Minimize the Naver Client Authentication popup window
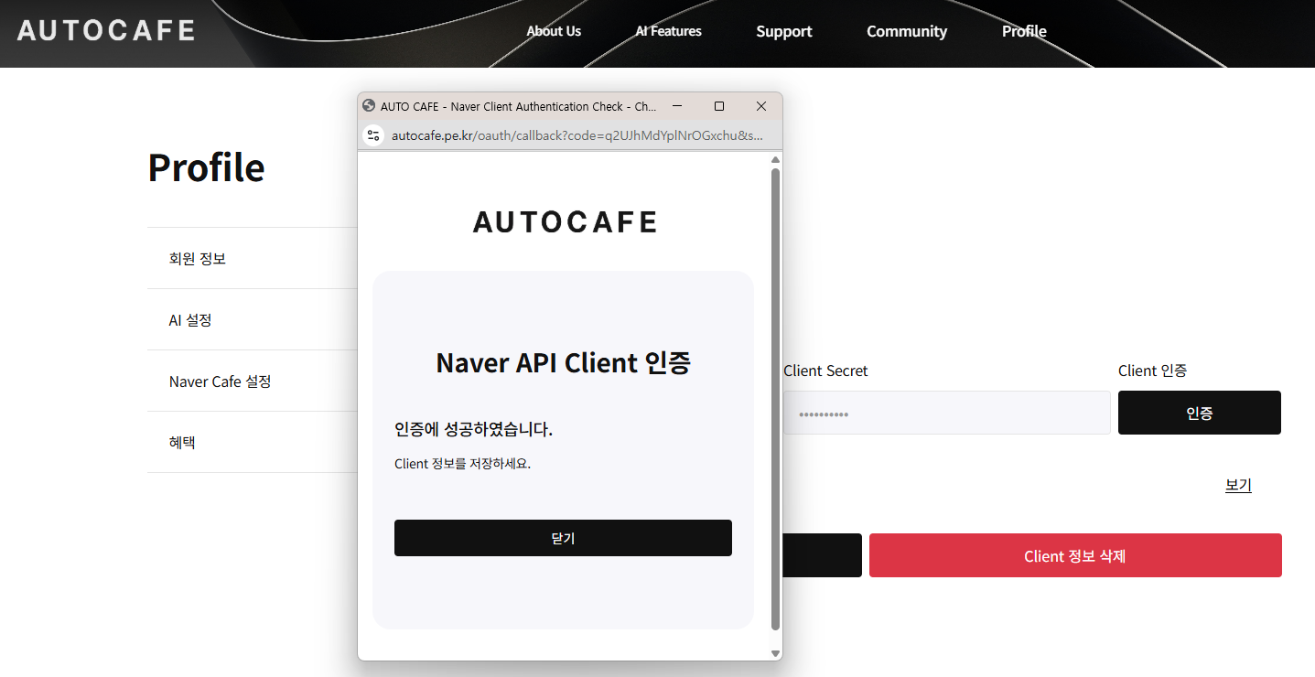The width and height of the screenshot is (1315, 677). tap(677, 106)
